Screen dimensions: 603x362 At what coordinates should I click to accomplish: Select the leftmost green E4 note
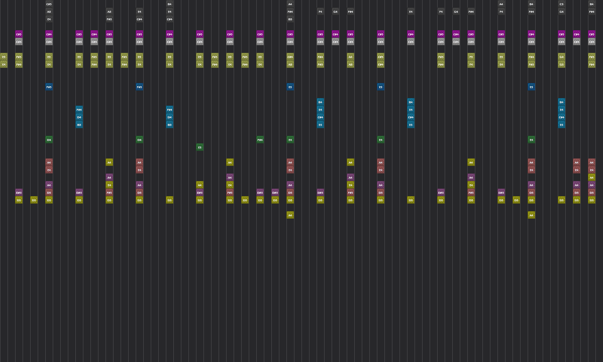click(290, 140)
